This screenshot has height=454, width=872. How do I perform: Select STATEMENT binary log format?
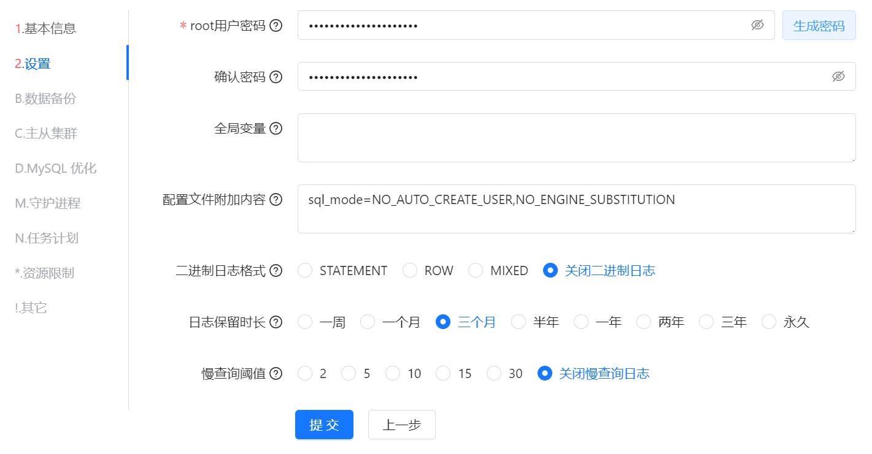305,270
